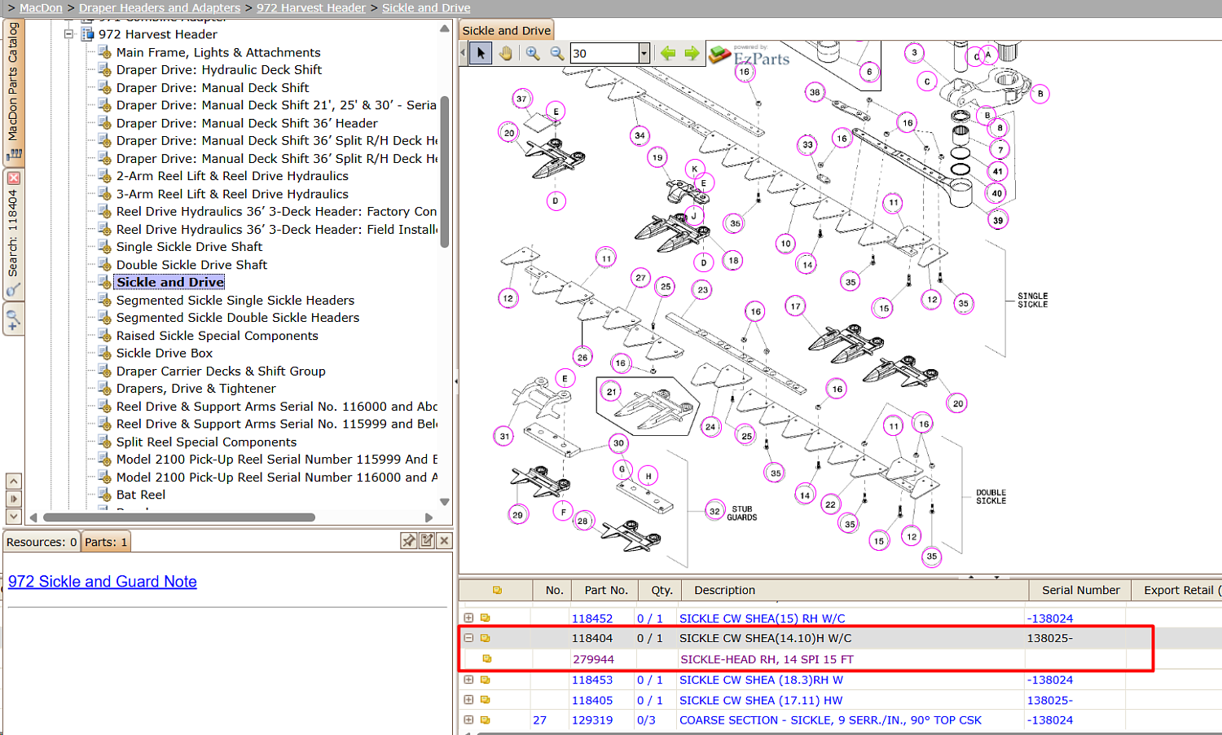Open part number 118453 link
The height and width of the screenshot is (735, 1222).
click(x=592, y=680)
